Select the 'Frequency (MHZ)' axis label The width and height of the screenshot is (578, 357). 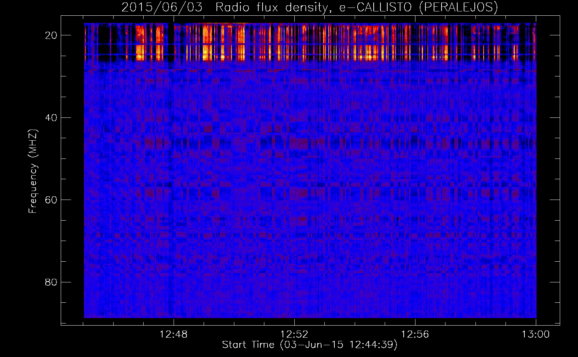click(33, 171)
